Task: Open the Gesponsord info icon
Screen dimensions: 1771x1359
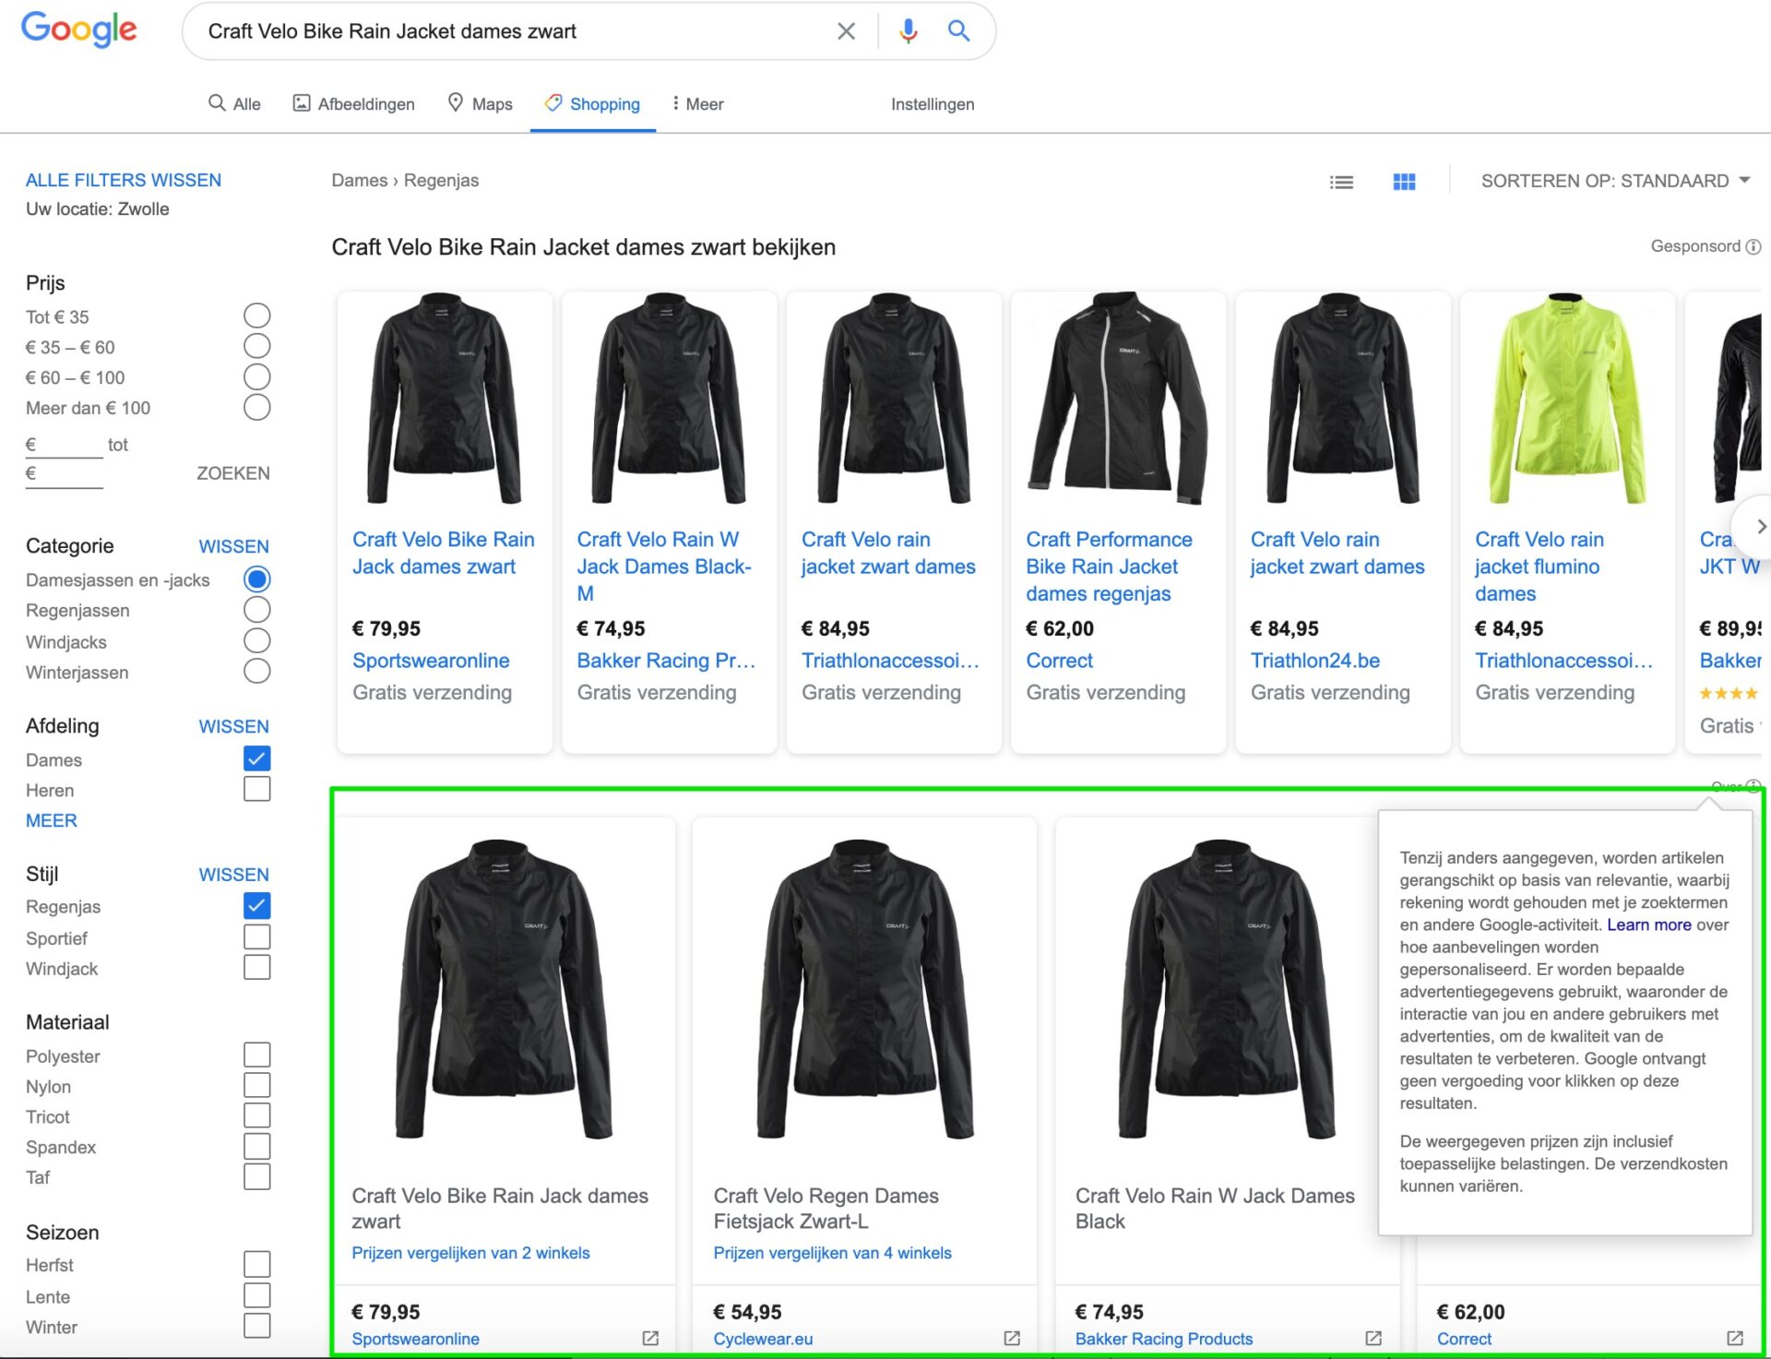Action: click(x=1753, y=246)
